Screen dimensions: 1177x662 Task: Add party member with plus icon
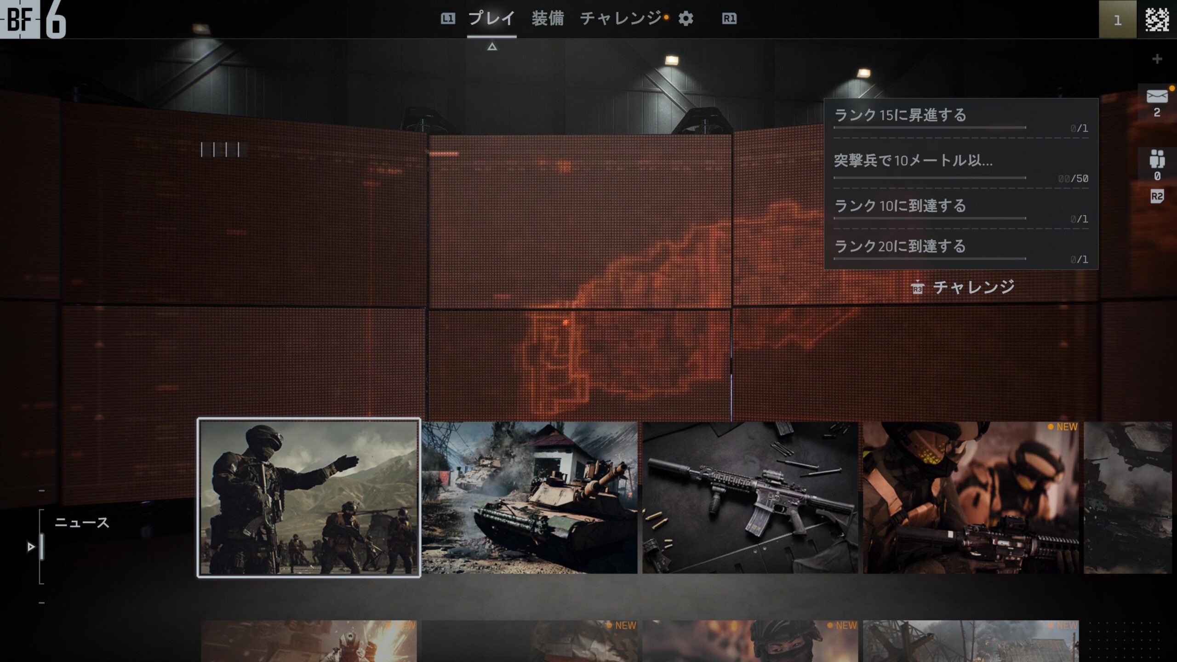click(1157, 59)
